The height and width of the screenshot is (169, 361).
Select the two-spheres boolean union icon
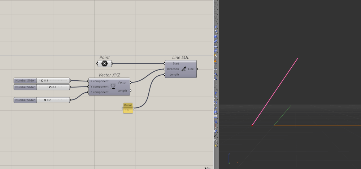coord(216,41)
